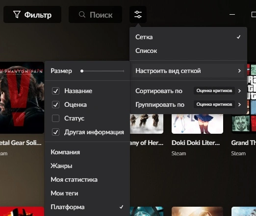
Task: Uncheck the Название checkbox
Action: click(55, 91)
